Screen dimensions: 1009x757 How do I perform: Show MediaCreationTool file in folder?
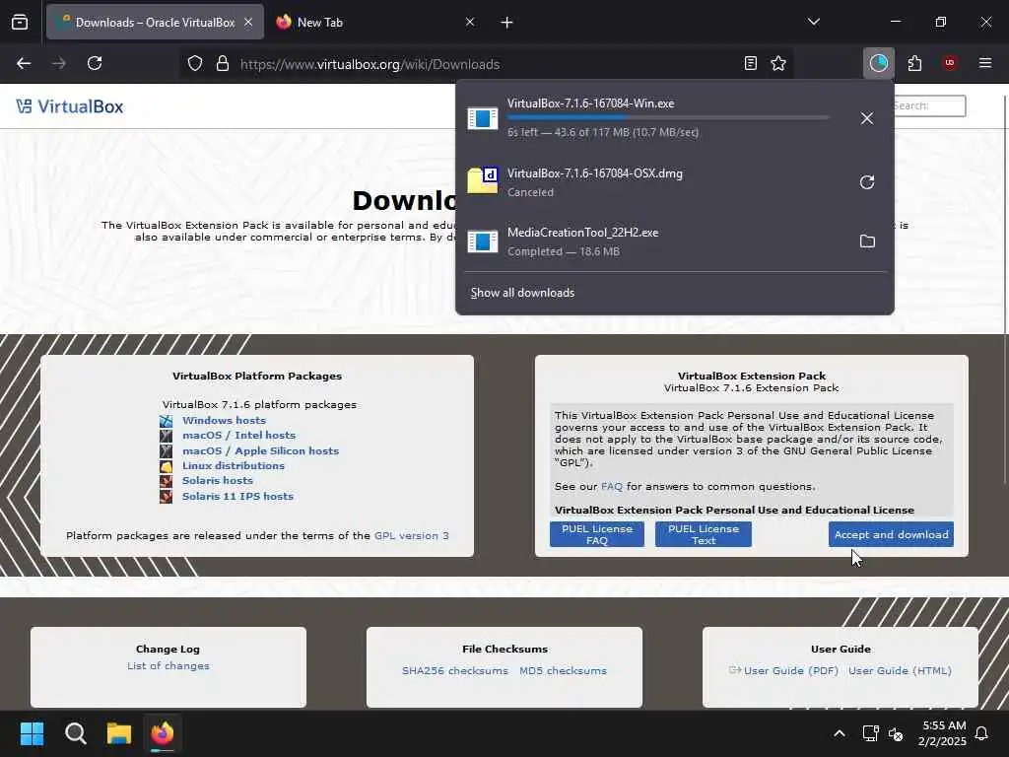pos(867,241)
